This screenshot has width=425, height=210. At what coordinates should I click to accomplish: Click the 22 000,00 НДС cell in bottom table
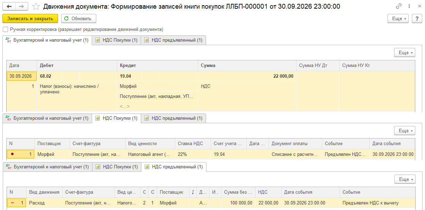coord(268,203)
